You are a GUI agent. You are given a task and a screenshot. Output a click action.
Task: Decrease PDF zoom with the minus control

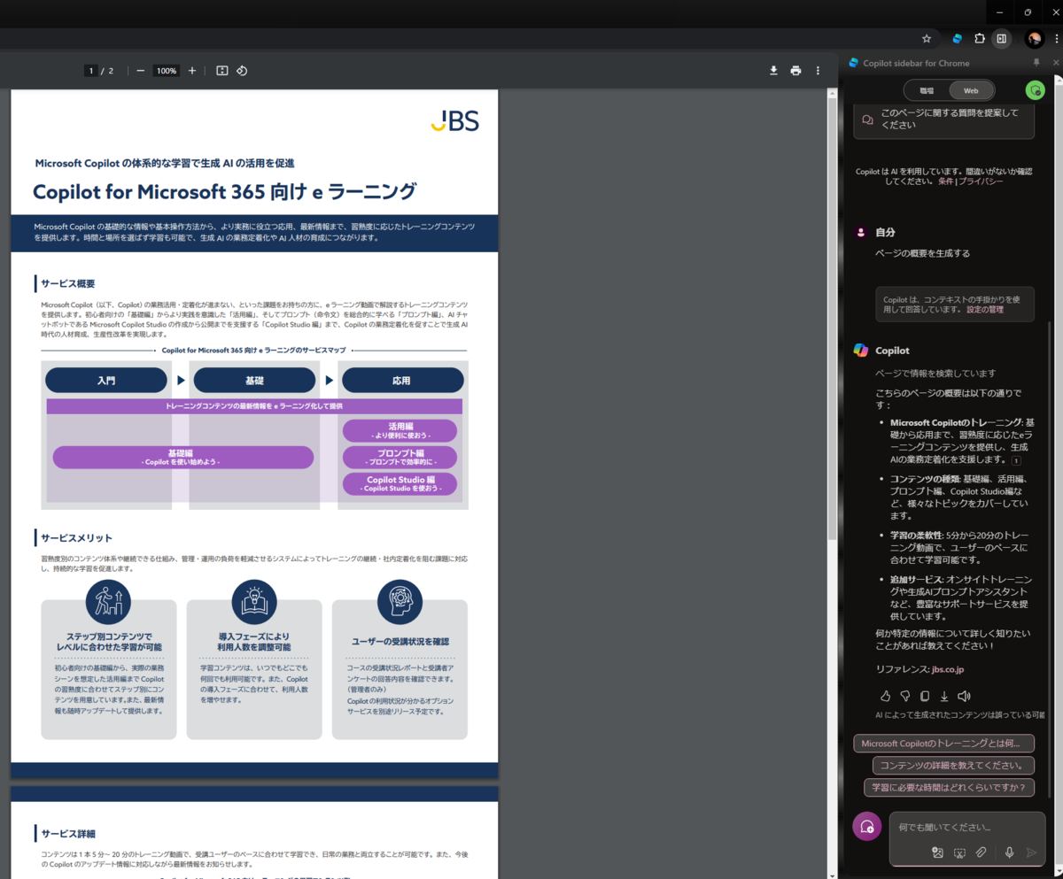140,71
